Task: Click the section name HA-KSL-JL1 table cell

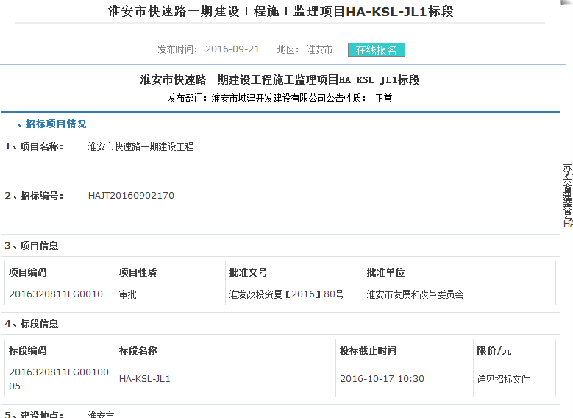Action: coord(145,379)
